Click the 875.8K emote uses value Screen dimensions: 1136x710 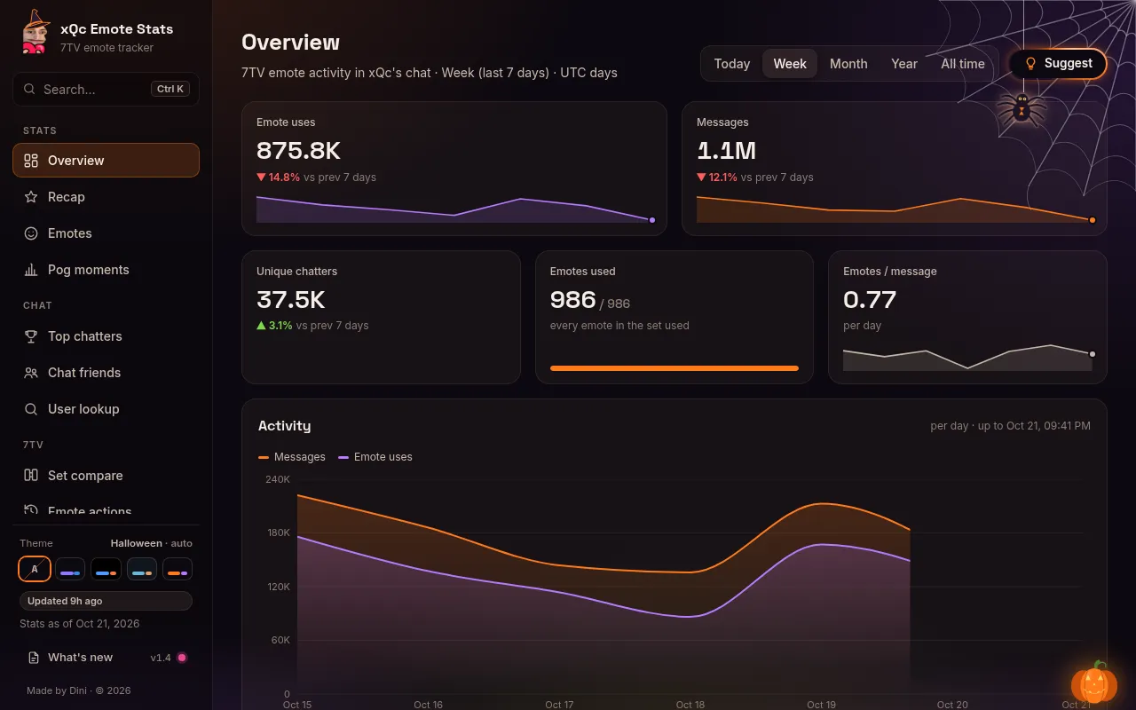pyautogui.click(x=298, y=151)
